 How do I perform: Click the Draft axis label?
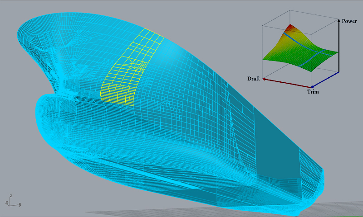tap(253, 79)
